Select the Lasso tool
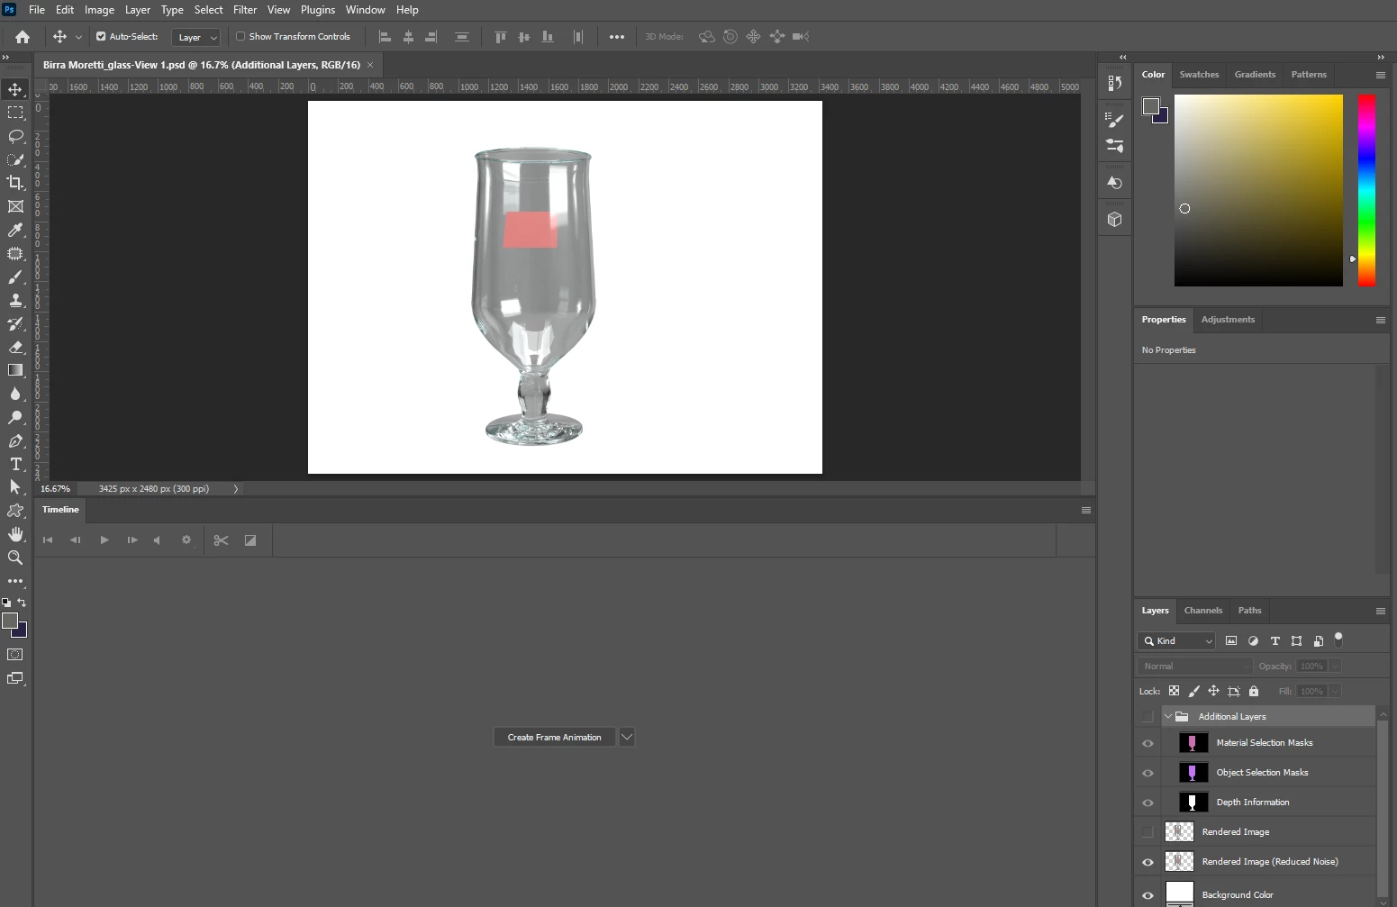Viewport: 1397px width, 907px height. tap(15, 136)
